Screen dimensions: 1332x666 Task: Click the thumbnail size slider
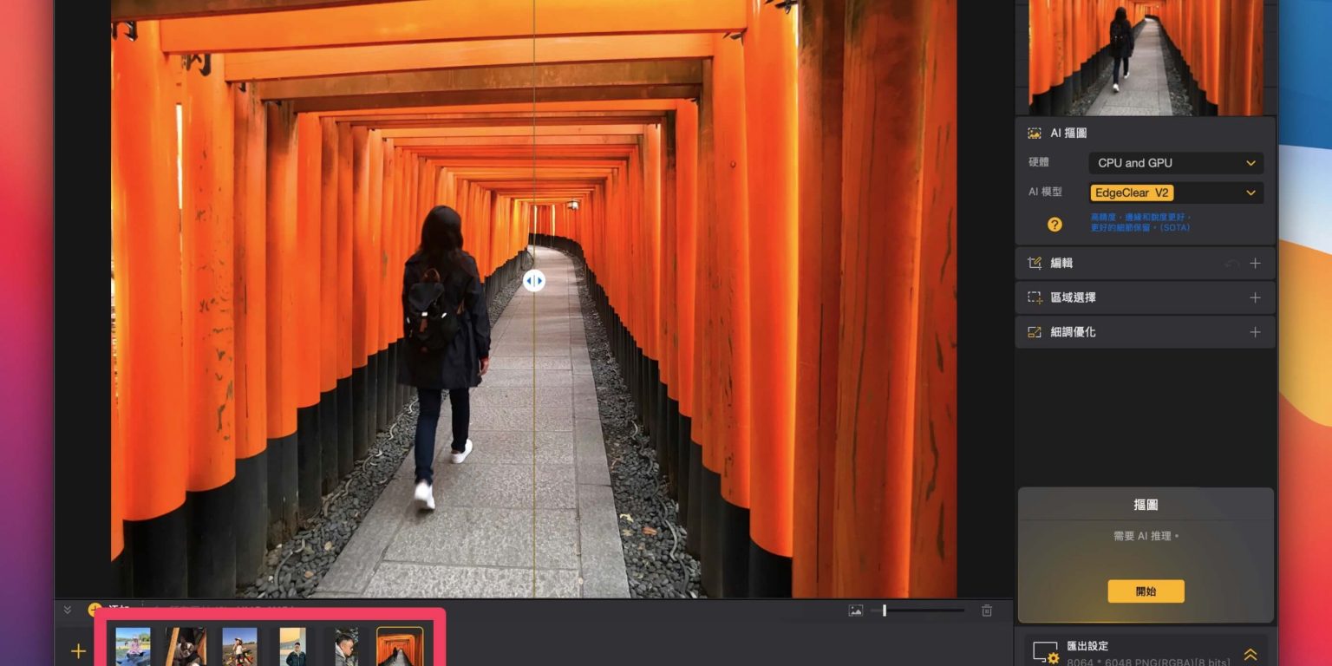pos(919,610)
